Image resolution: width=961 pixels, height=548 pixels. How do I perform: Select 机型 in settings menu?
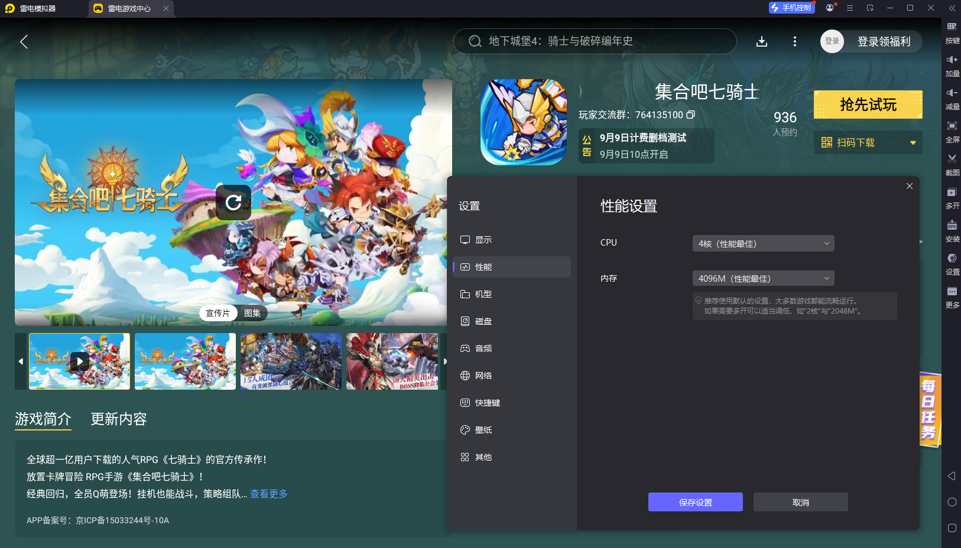[512, 294]
